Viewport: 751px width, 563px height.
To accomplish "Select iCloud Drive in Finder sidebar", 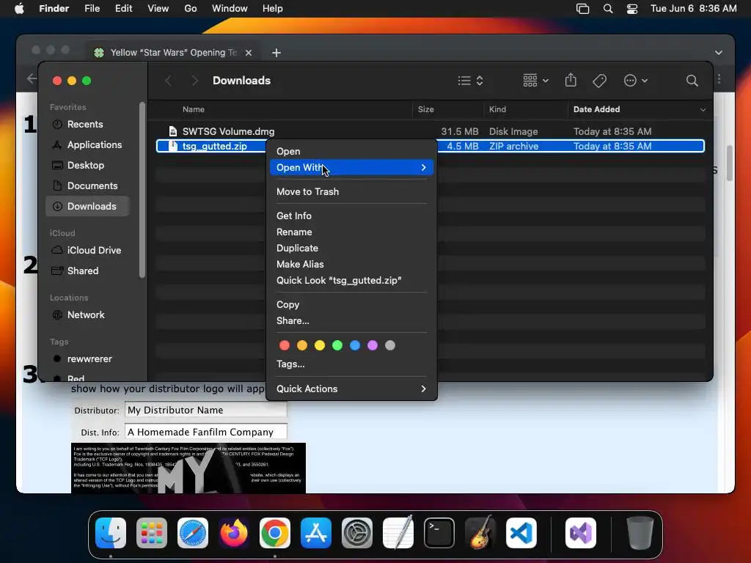I will tap(87, 251).
